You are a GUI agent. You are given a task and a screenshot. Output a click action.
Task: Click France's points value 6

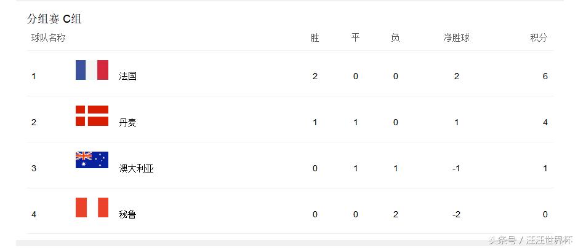click(x=545, y=76)
